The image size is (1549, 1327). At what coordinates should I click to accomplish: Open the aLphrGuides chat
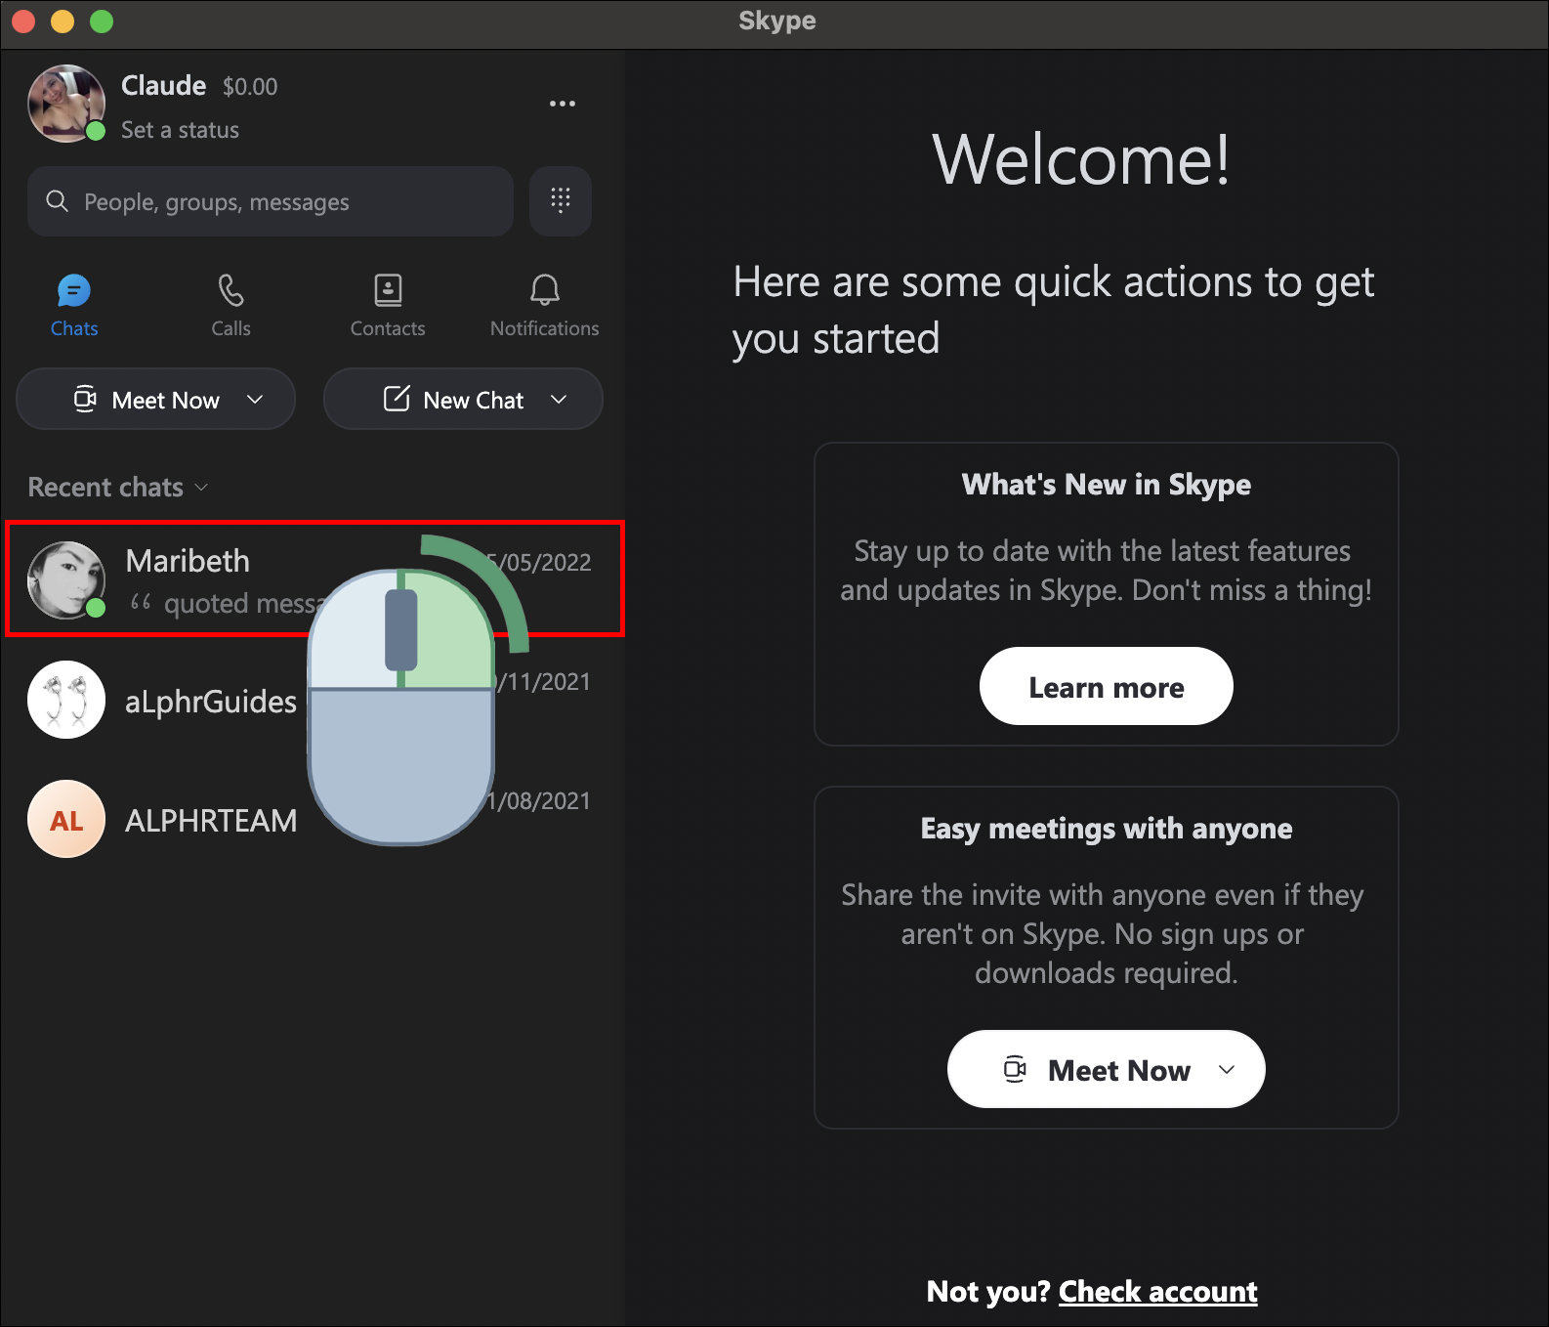point(313,701)
